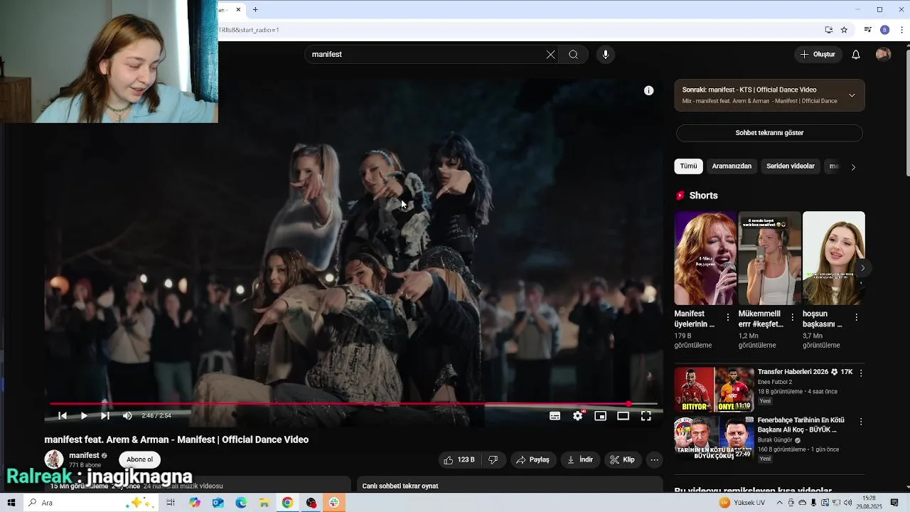Open the info card icon on video
This screenshot has height=512, width=910.
tap(648, 90)
